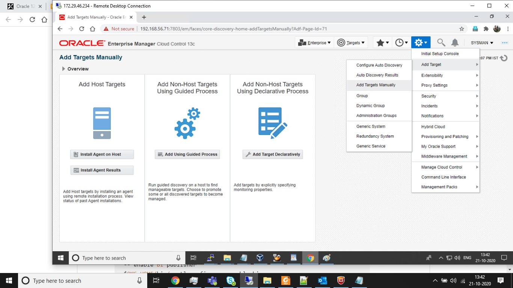The width and height of the screenshot is (513, 288).
Task: Select Initial Setup Console
Action: (x=445, y=54)
